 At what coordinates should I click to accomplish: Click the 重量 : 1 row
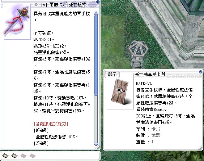coord(145,142)
